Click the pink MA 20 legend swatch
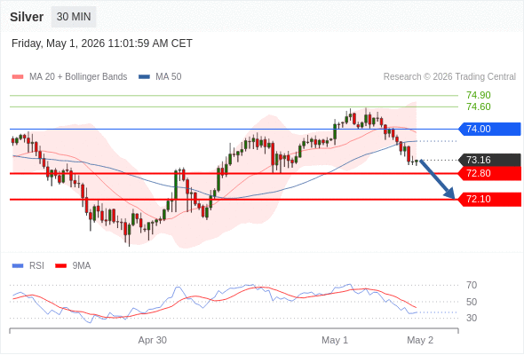Image resolution: width=524 pixels, height=355 pixels. [18, 77]
